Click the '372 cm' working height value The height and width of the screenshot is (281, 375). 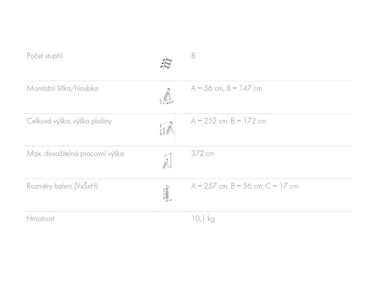tap(203, 154)
